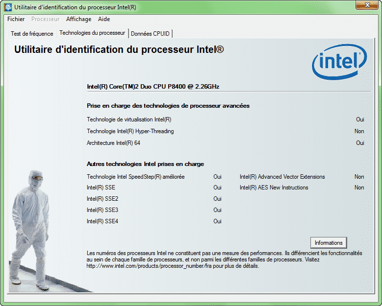Select 'Technologie Intel SpeedStep(R) améliorée' label
Screen dimensions: 382x306
point(135,177)
